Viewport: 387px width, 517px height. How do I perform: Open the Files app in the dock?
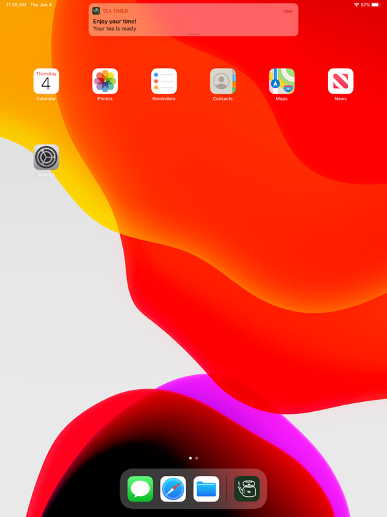[x=206, y=489]
